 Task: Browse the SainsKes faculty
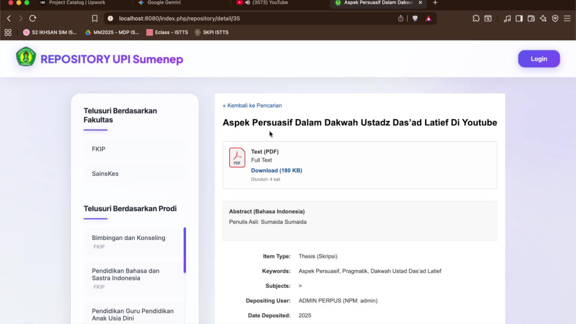(135, 174)
